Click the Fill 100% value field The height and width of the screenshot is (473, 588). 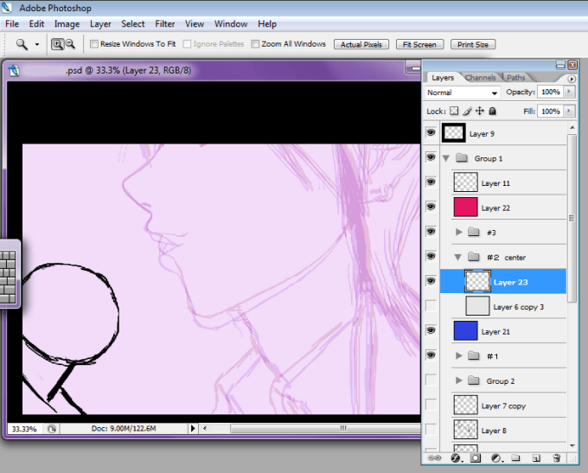tap(551, 112)
